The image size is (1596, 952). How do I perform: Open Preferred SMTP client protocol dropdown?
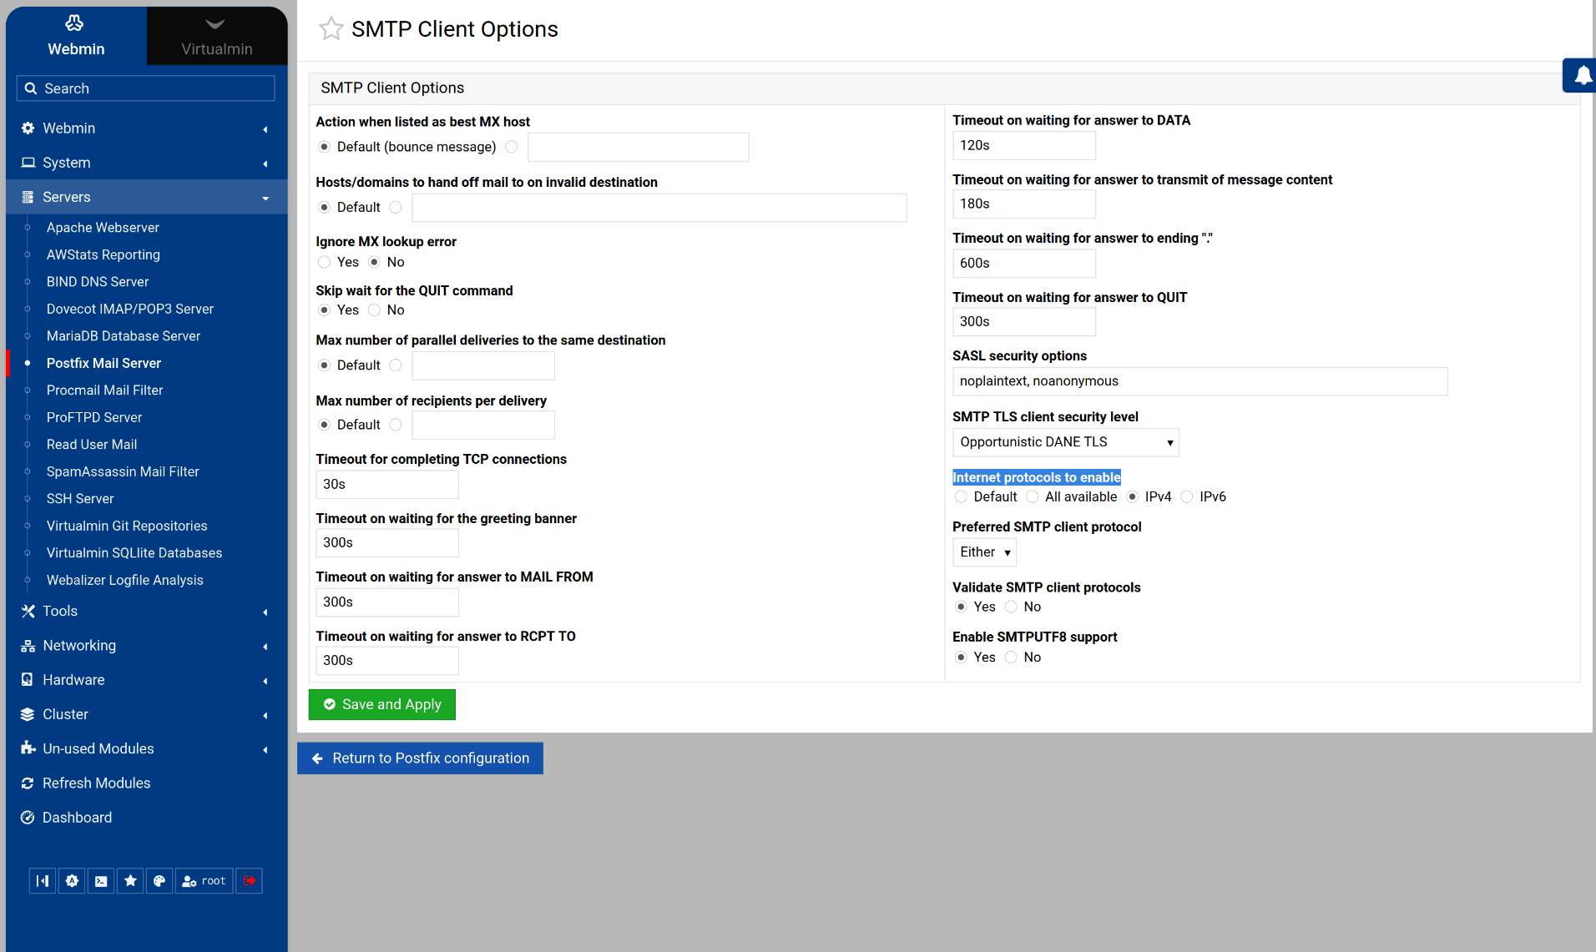coord(984,552)
